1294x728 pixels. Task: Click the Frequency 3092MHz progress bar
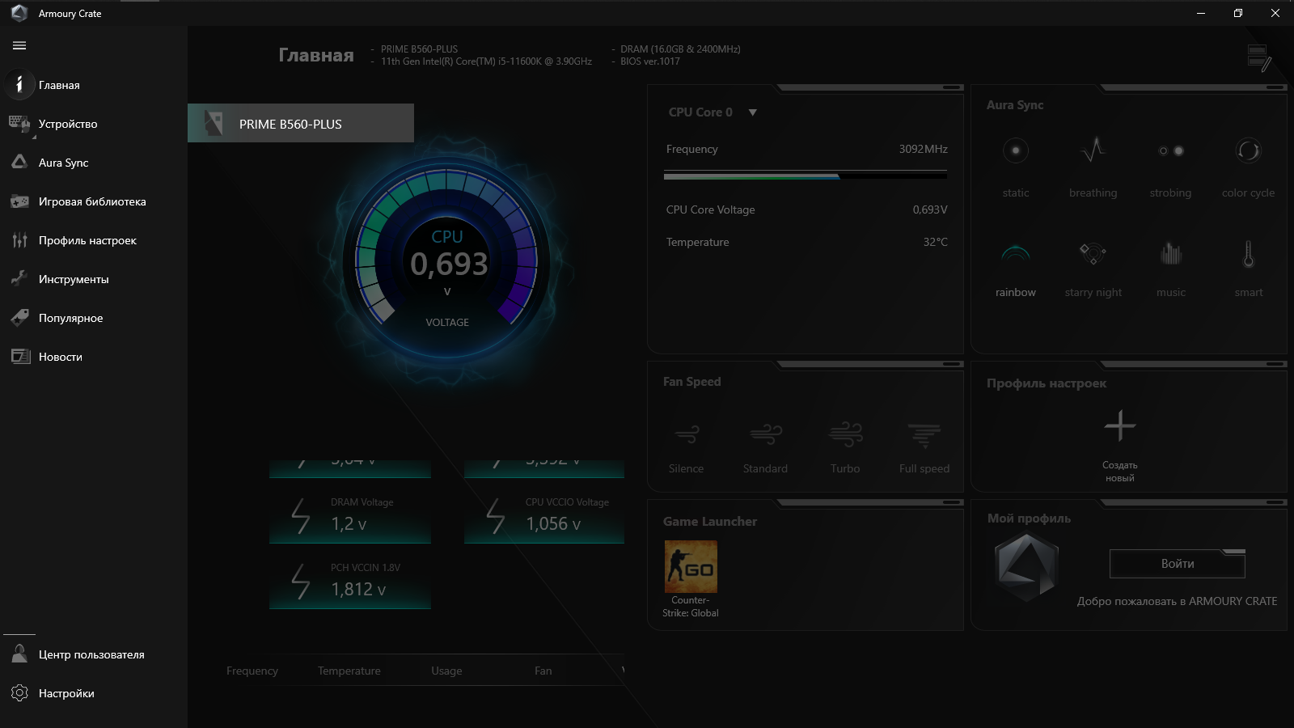click(806, 175)
